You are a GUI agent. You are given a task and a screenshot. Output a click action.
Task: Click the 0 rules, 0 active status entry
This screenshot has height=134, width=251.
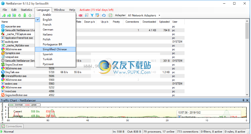(x=235, y=132)
